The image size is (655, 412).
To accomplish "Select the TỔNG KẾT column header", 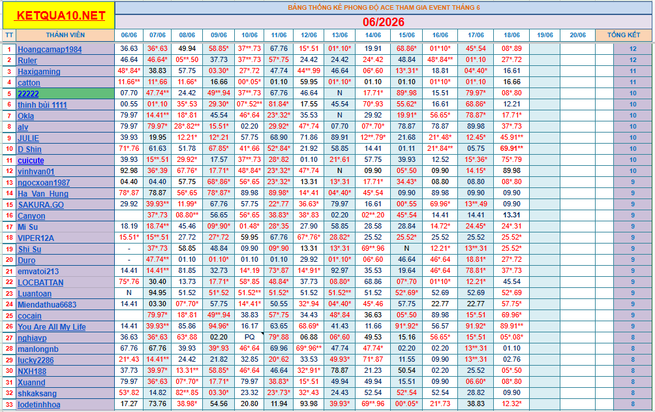I will [x=624, y=35].
